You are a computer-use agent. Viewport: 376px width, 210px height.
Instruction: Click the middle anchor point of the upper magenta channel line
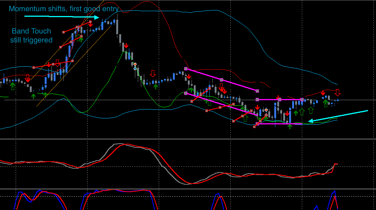point(222,80)
